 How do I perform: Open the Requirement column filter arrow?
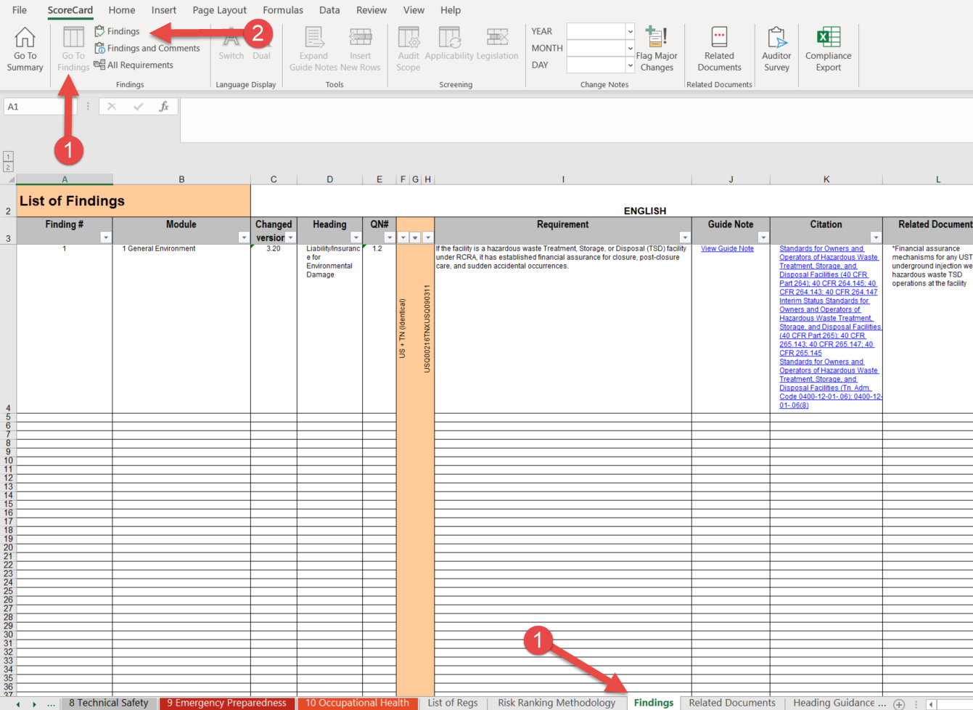[x=685, y=237]
